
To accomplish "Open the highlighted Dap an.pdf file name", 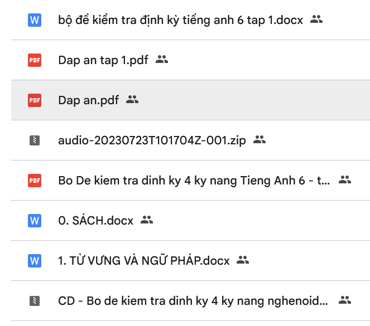I will 88,100.
